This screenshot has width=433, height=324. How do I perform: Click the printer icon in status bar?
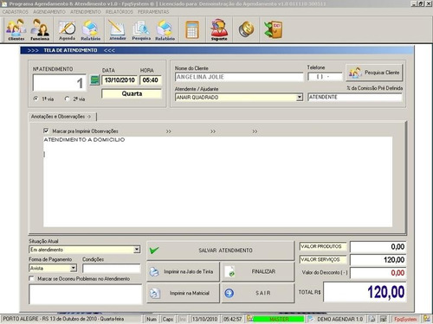pyautogui.click(x=372, y=319)
